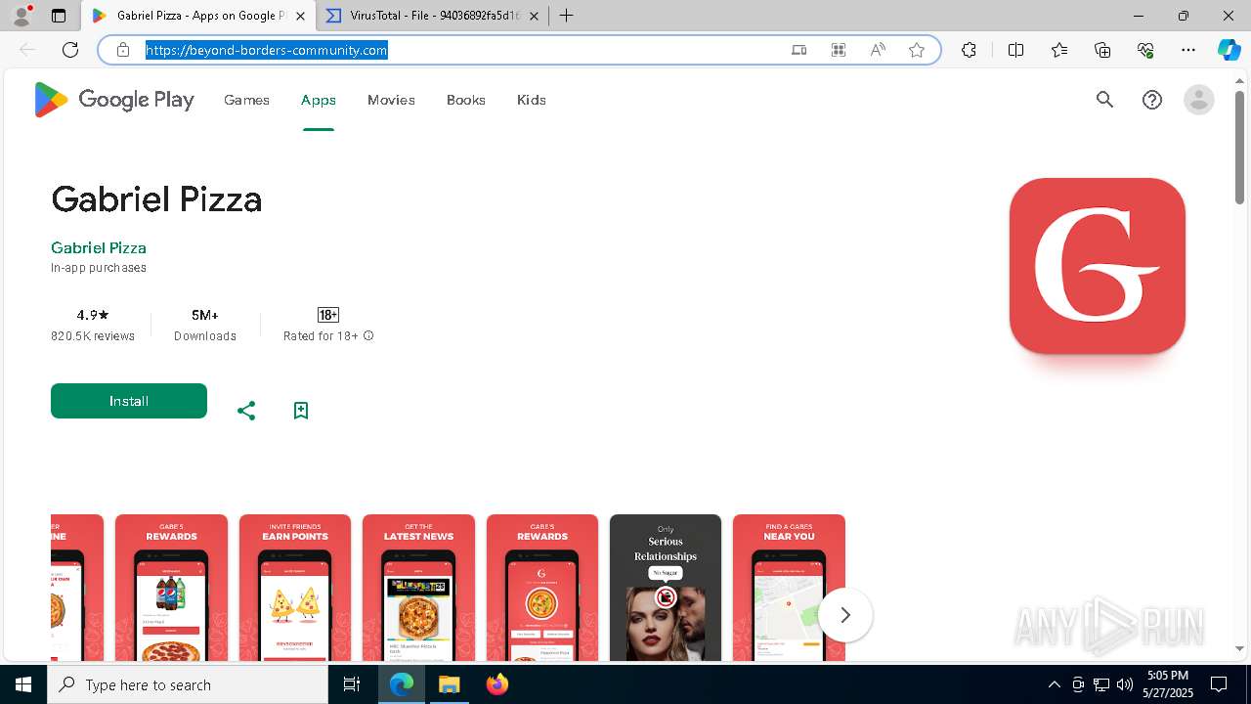This screenshot has width=1251, height=704.
Task: Open the Favorites list icon
Action: pyautogui.click(x=1059, y=50)
